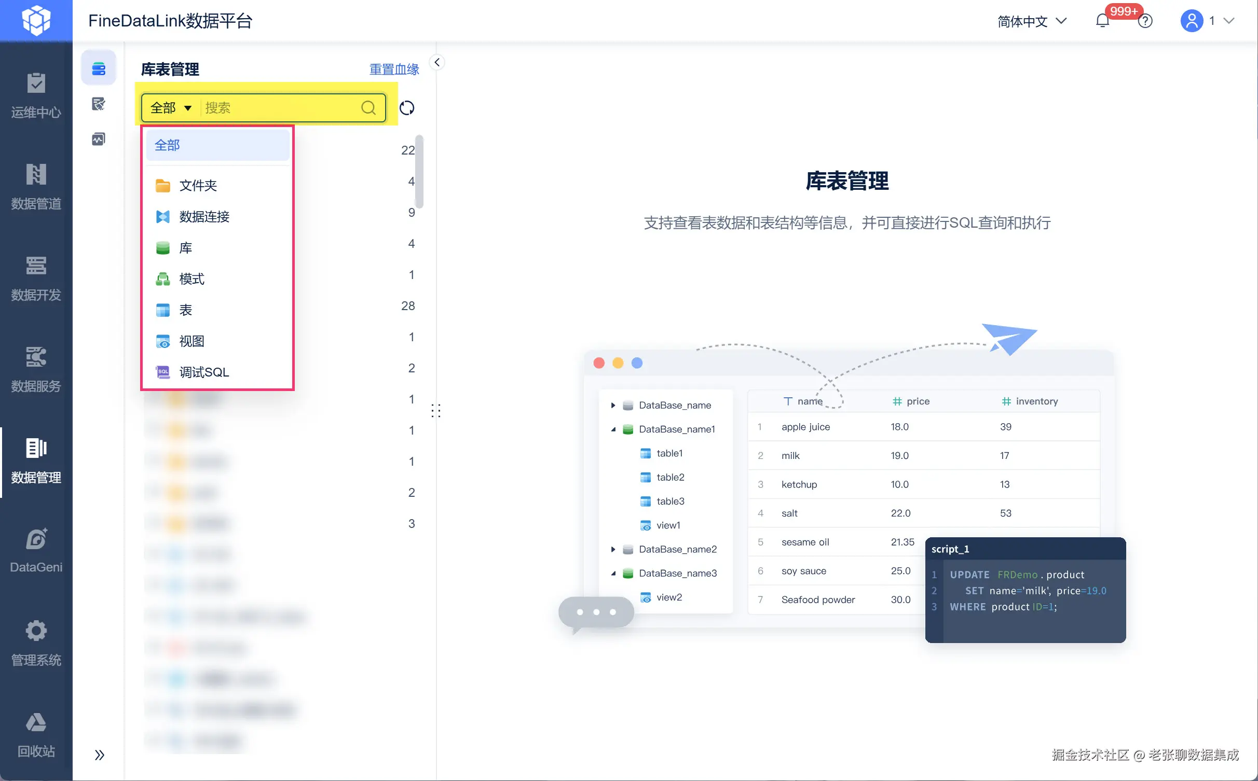This screenshot has height=781, width=1258.
Task: Select 全部 in the filter list
Action: point(217,145)
